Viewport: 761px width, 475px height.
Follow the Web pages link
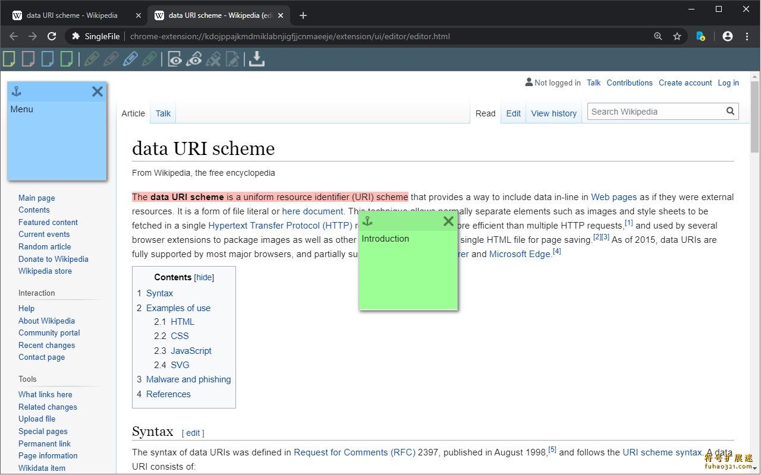coord(614,197)
